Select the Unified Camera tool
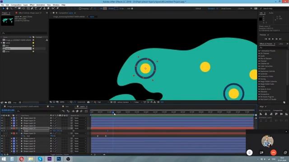This screenshot has width=289, height=162. (x=19, y=9)
